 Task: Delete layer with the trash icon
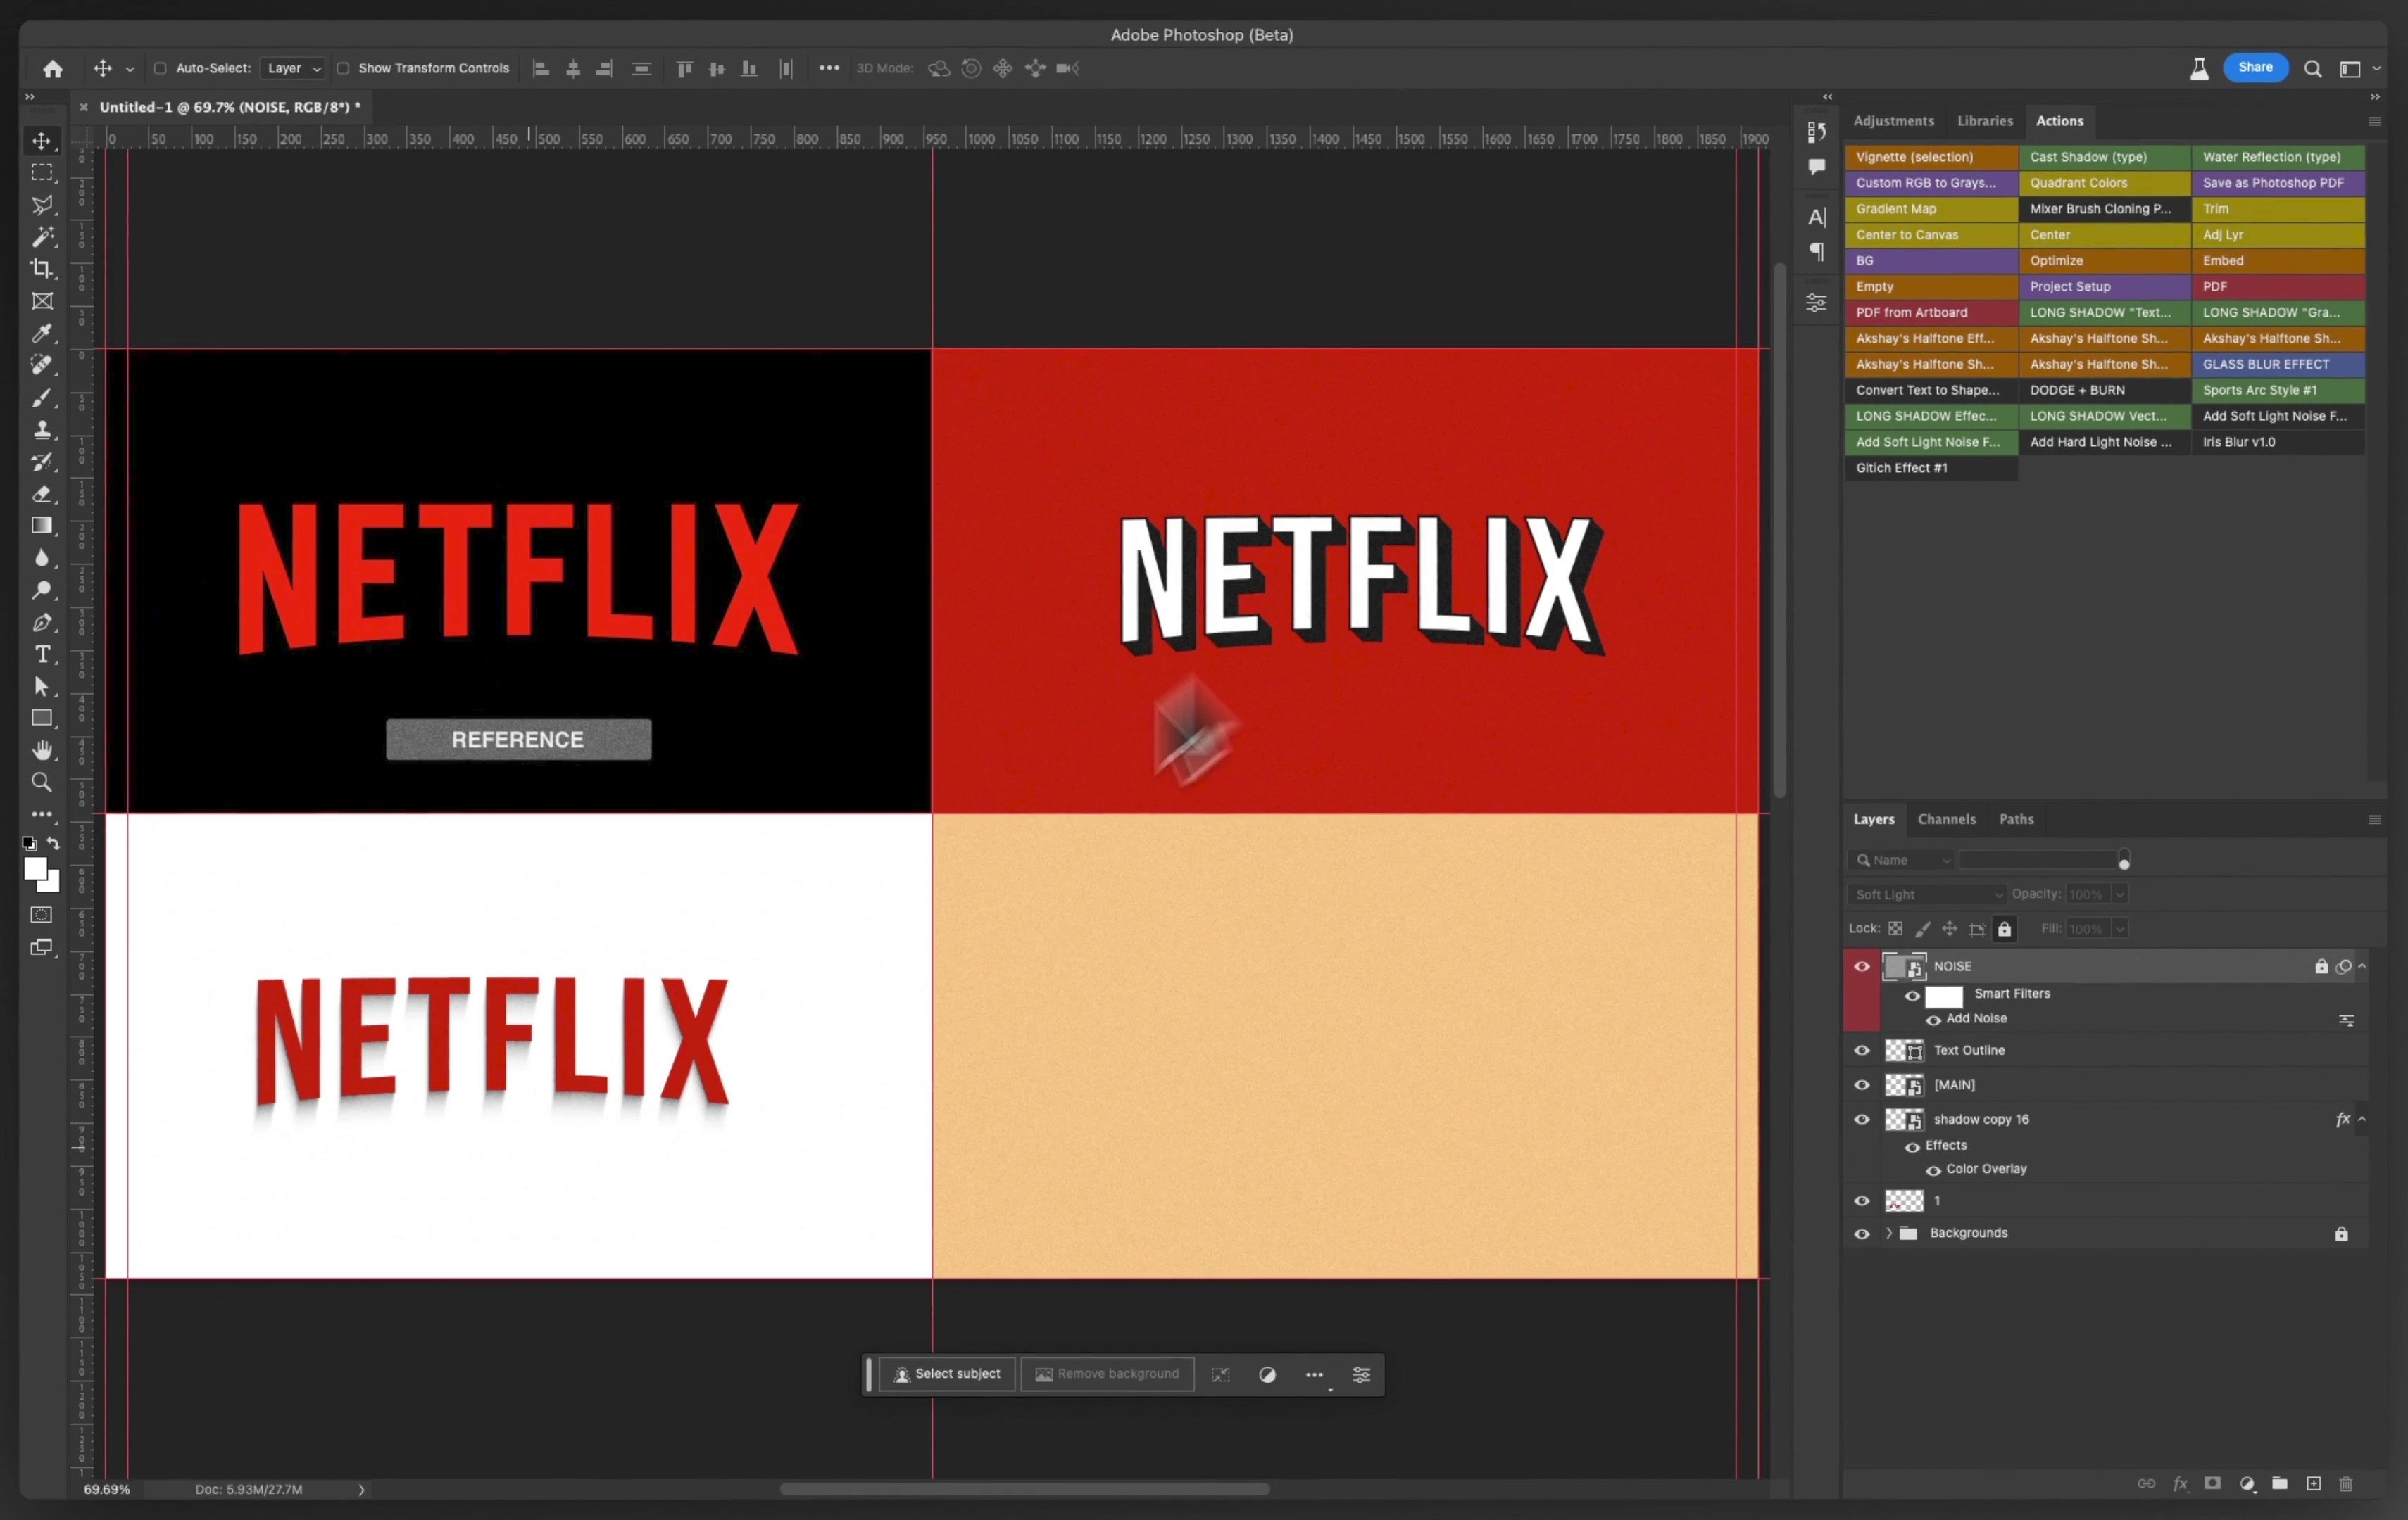tap(2346, 1484)
